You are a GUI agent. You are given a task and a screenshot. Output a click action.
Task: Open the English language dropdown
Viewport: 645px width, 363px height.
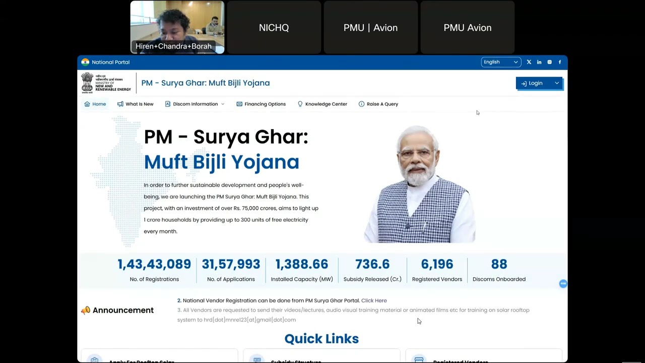(500, 62)
